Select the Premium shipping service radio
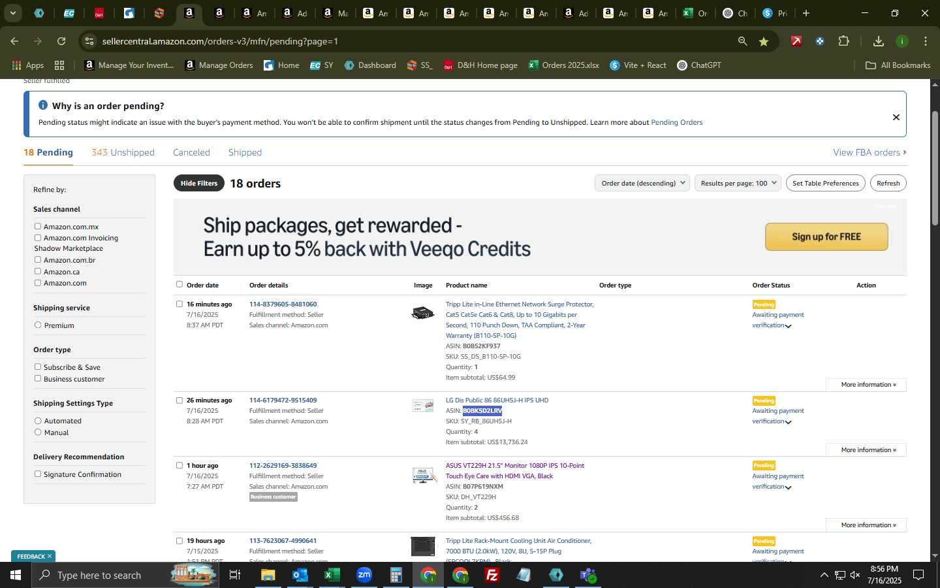Image resolution: width=940 pixels, height=588 pixels. (38, 325)
